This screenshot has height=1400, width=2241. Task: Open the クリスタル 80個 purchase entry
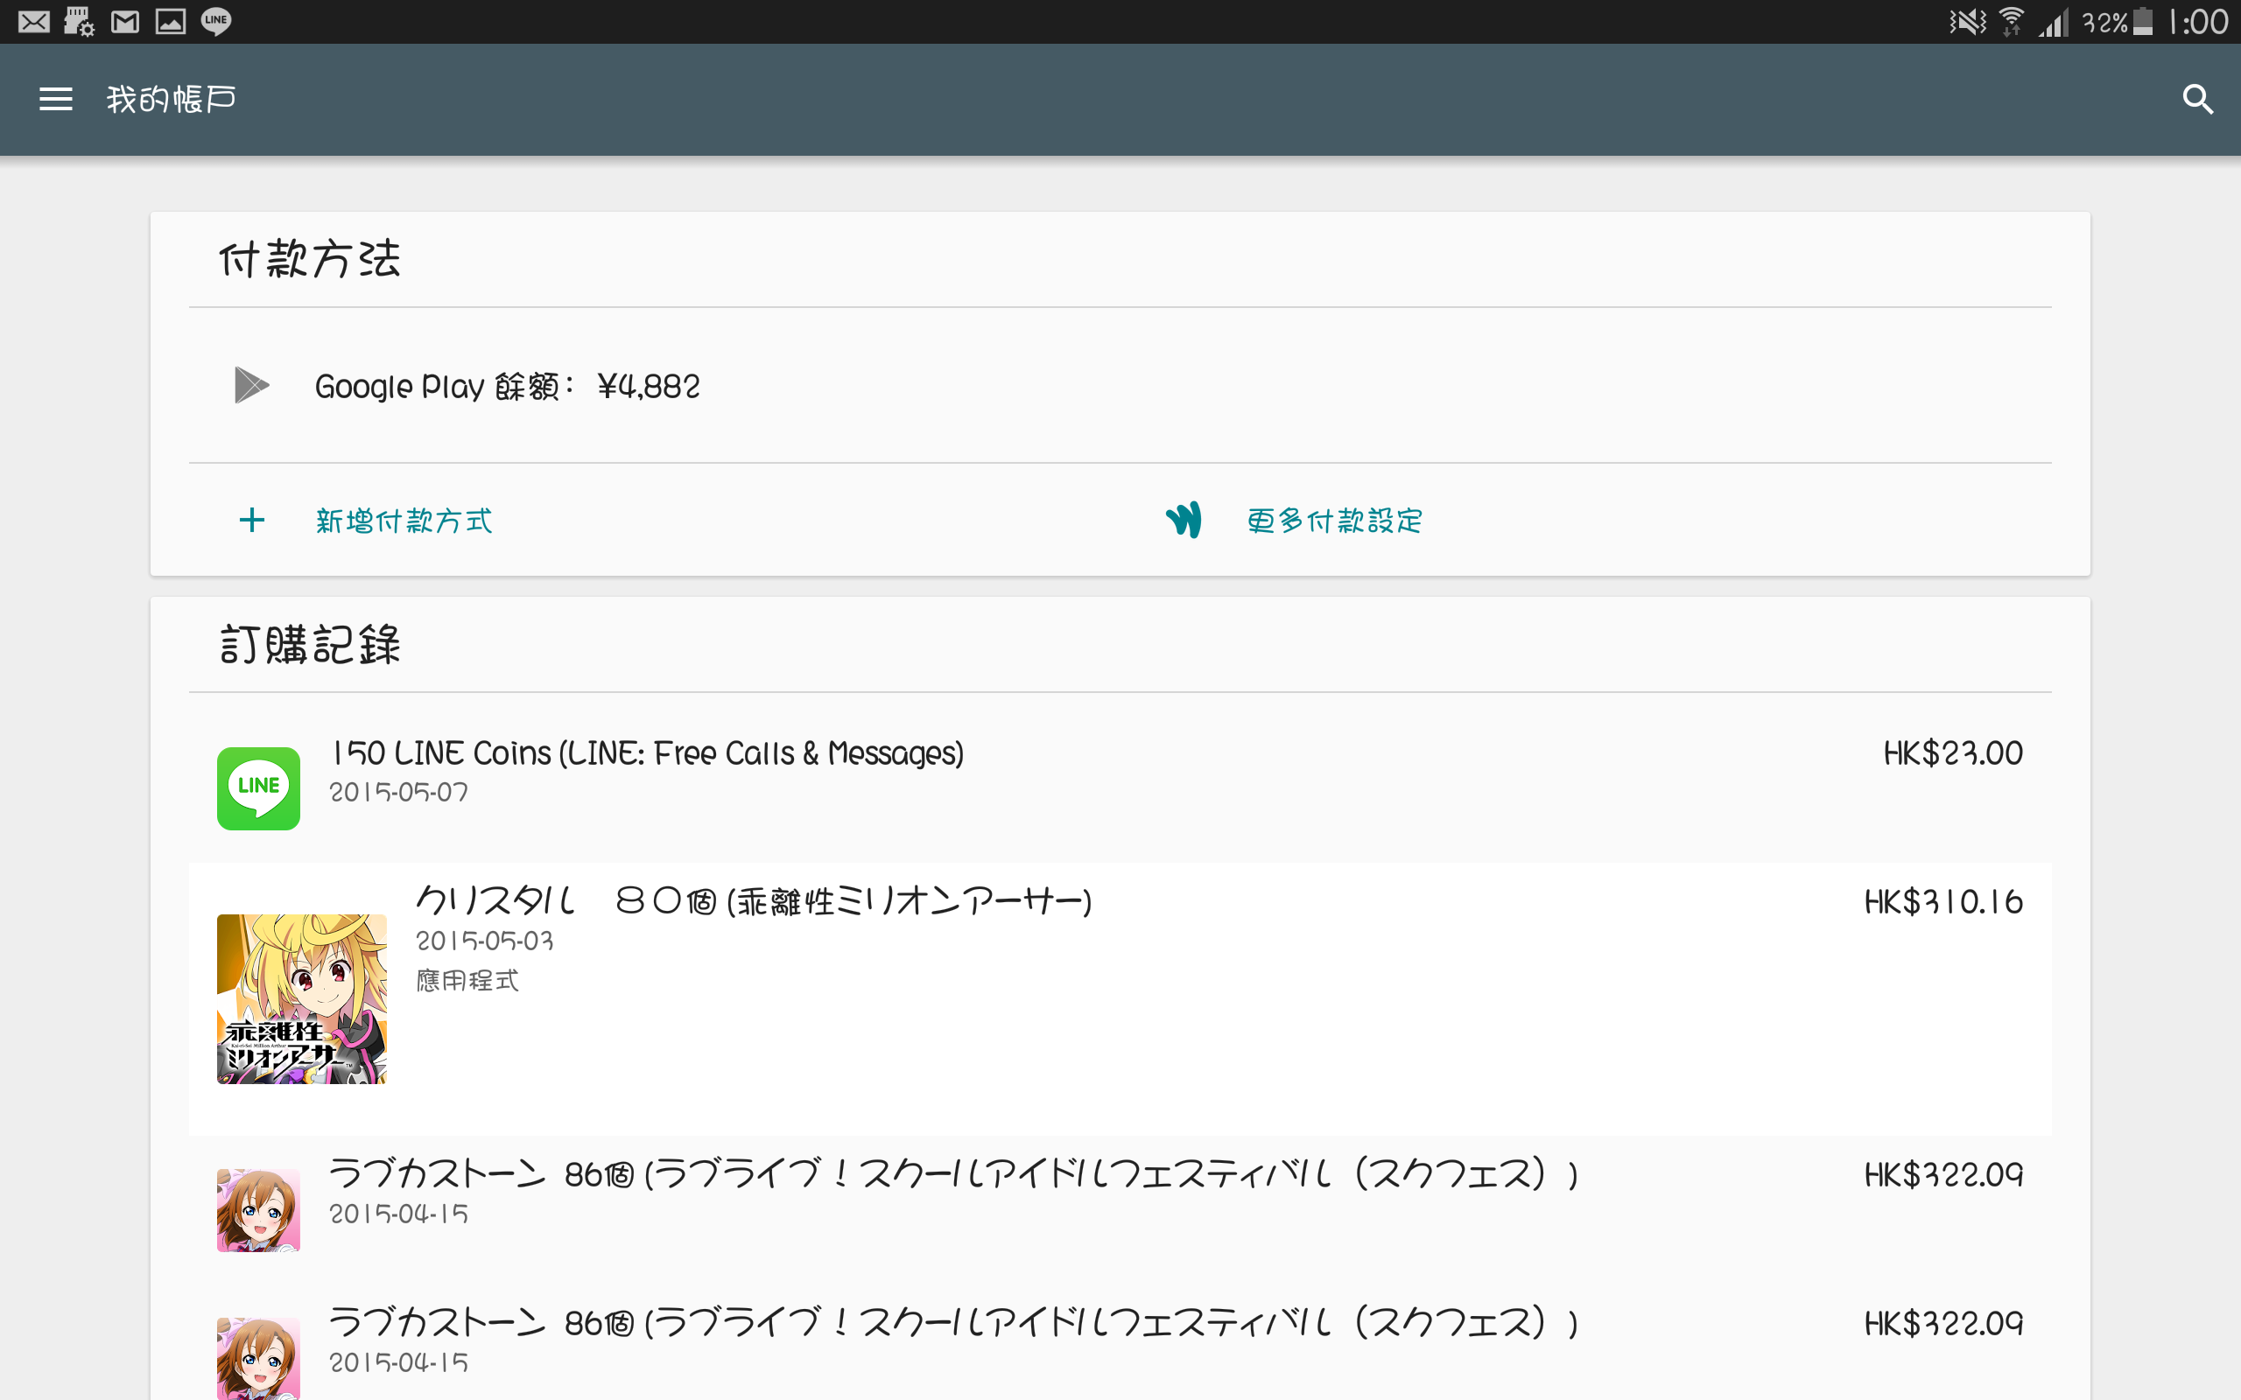[1120, 999]
